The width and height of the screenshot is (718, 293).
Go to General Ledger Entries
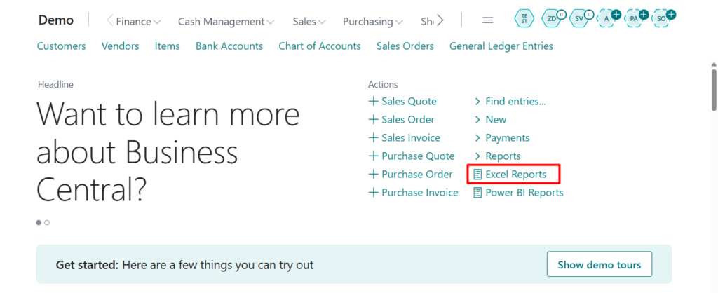point(501,46)
